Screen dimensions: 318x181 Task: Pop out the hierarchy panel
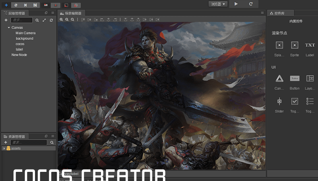point(46,13)
